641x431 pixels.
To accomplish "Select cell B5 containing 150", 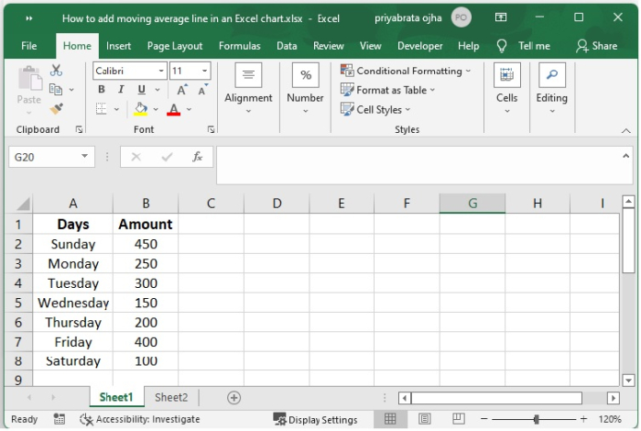I will [x=146, y=303].
